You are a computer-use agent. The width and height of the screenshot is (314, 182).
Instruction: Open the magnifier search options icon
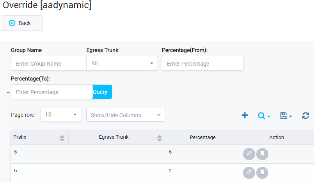pos(264,116)
